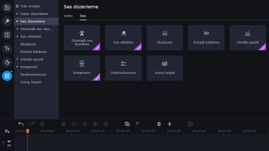Switch to the Video tab
269x151 pixels.
pos(68,16)
